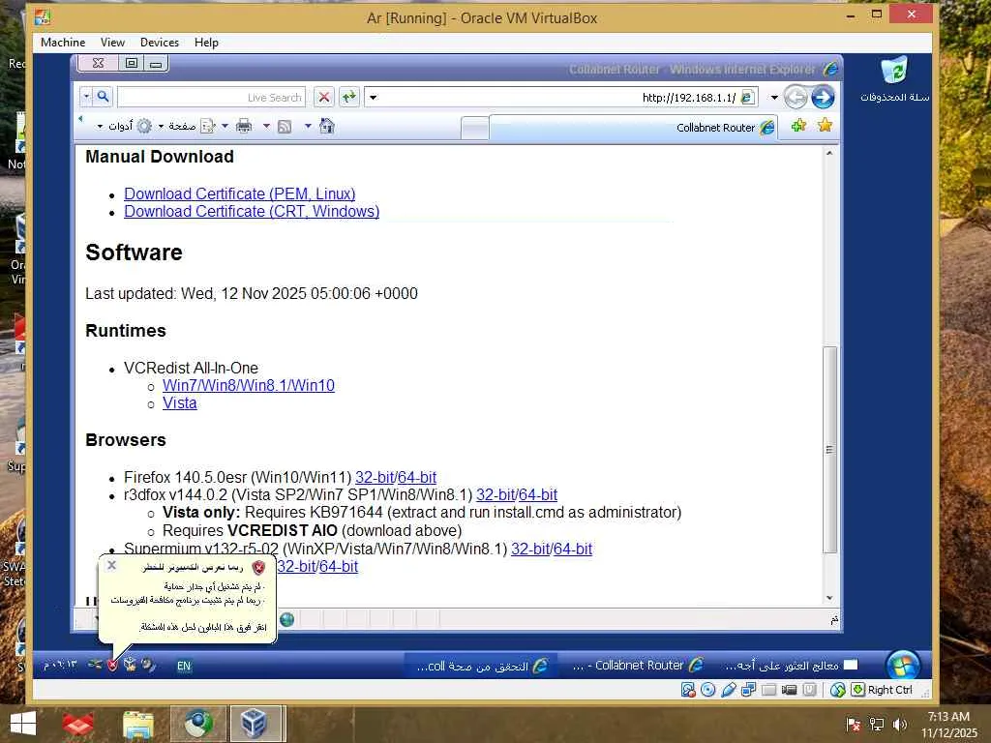The image size is (991, 743).
Task: Click the small new tab button
Action: pos(474,128)
